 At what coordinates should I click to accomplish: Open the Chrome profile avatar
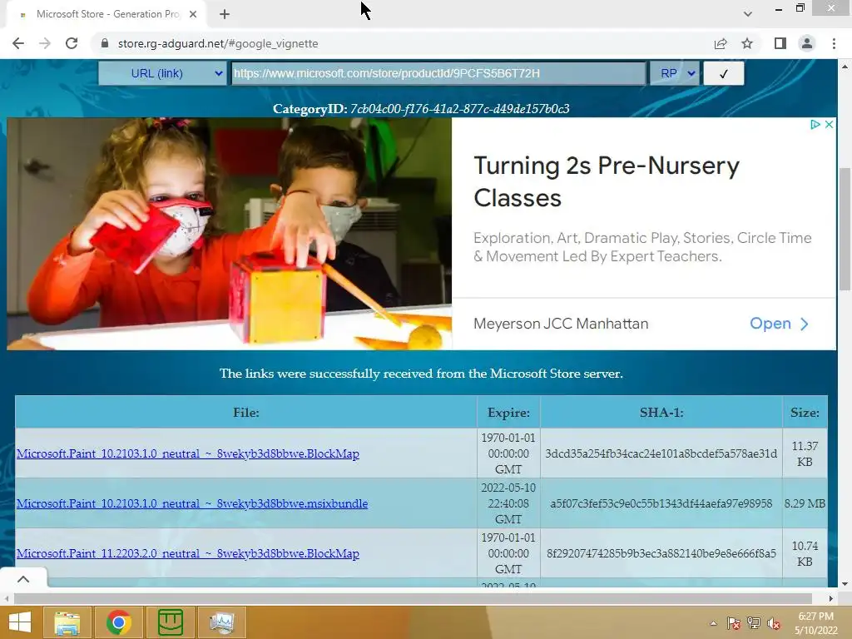click(x=807, y=43)
